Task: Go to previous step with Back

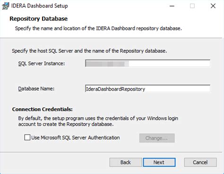Action: point(126,162)
